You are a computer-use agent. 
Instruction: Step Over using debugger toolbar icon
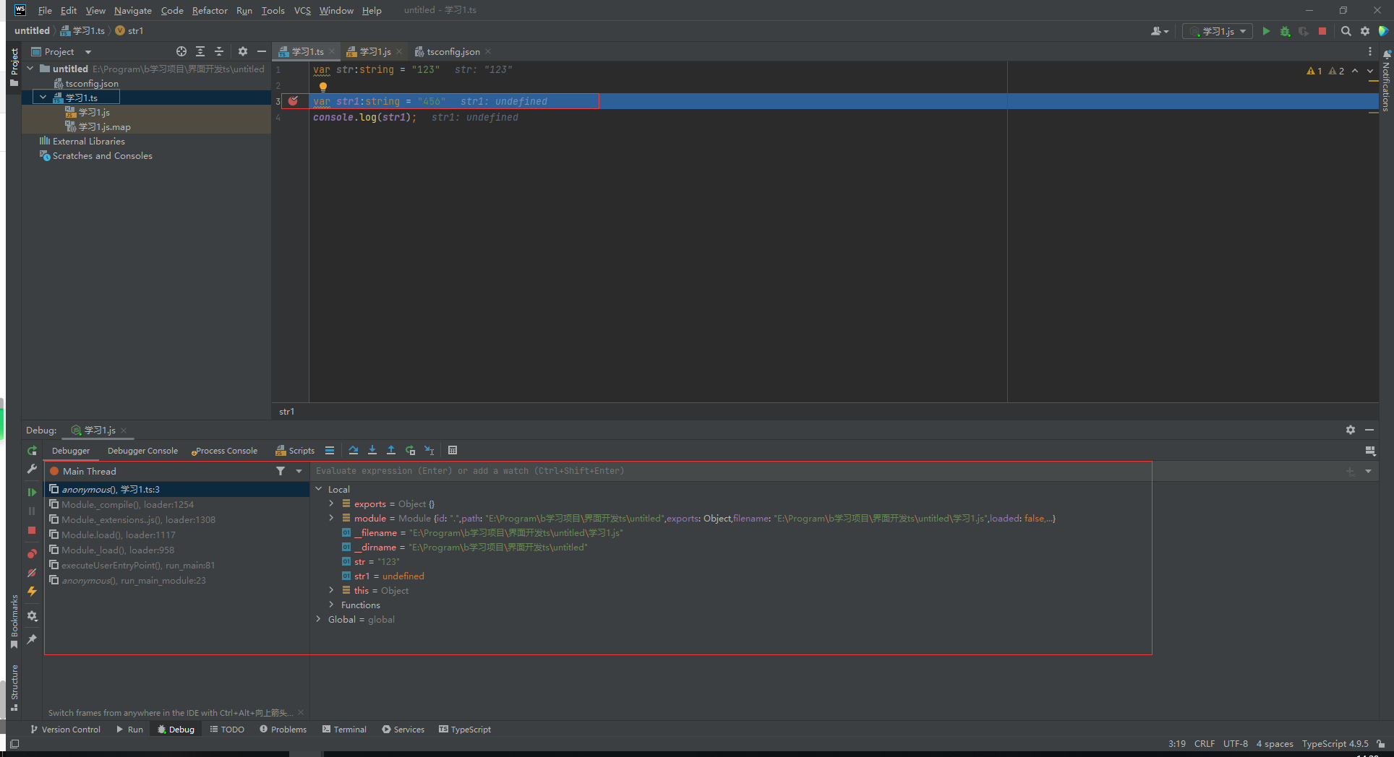(x=354, y=451)
